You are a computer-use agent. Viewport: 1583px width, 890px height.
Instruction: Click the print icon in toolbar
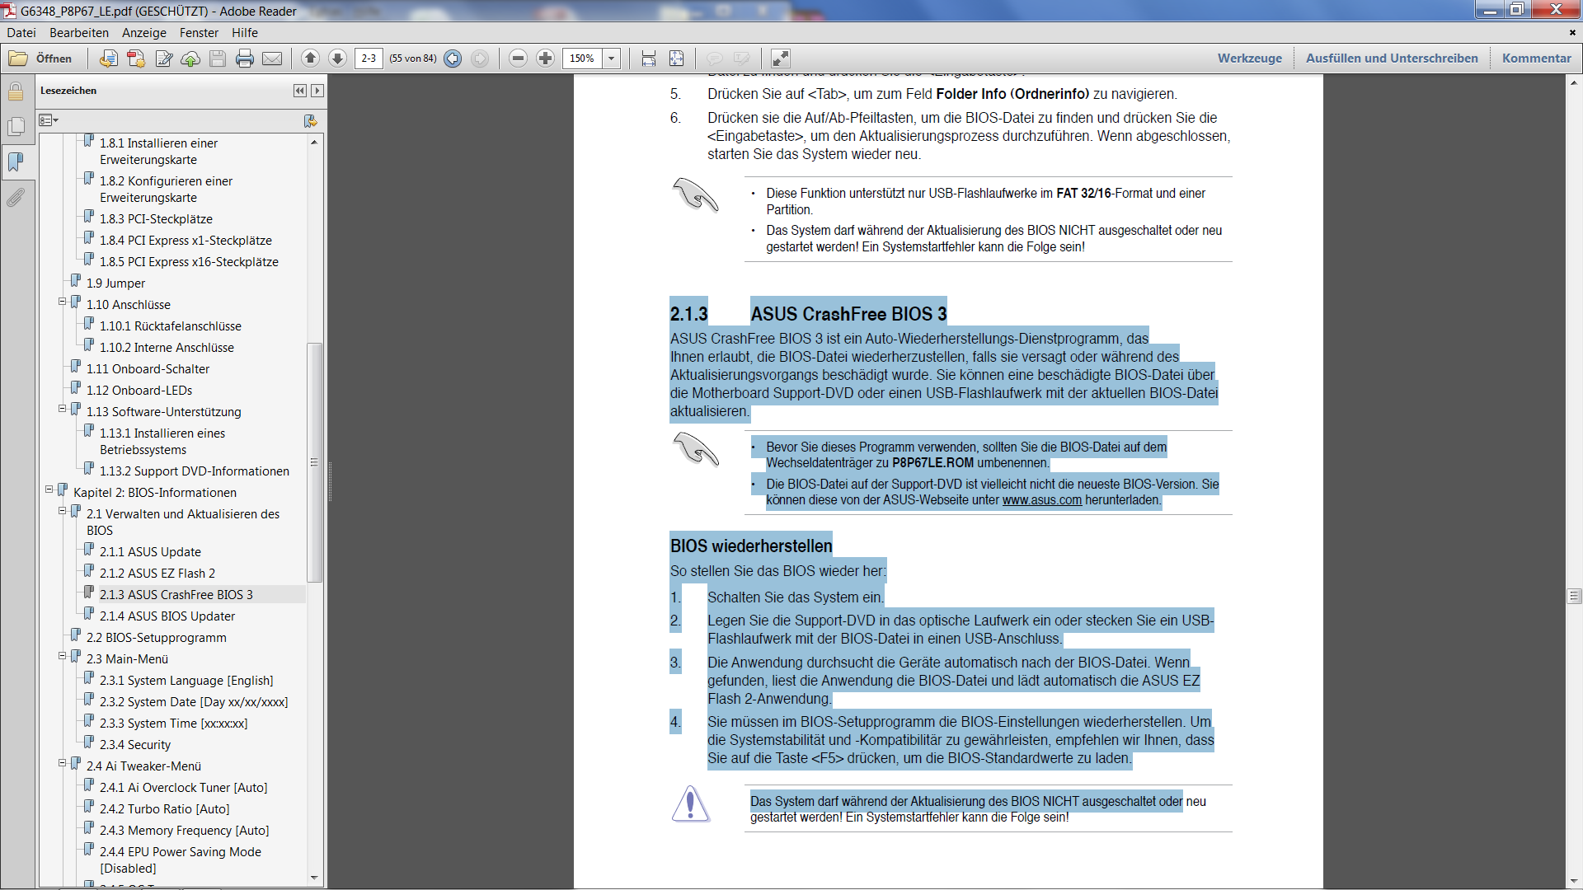click(245, 59)
